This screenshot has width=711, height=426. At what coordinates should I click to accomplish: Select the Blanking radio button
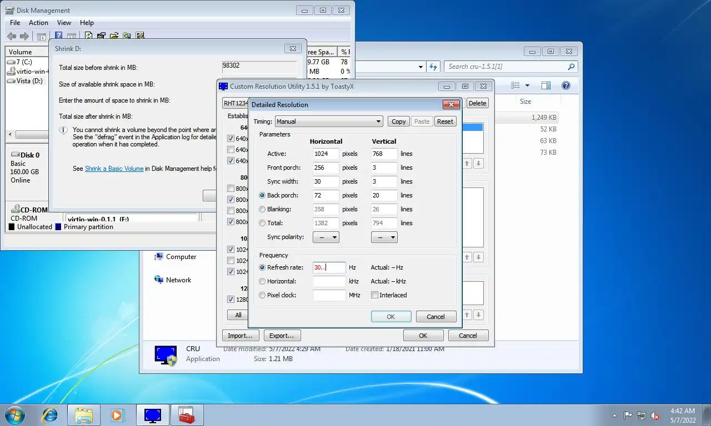tap(263, 209)
